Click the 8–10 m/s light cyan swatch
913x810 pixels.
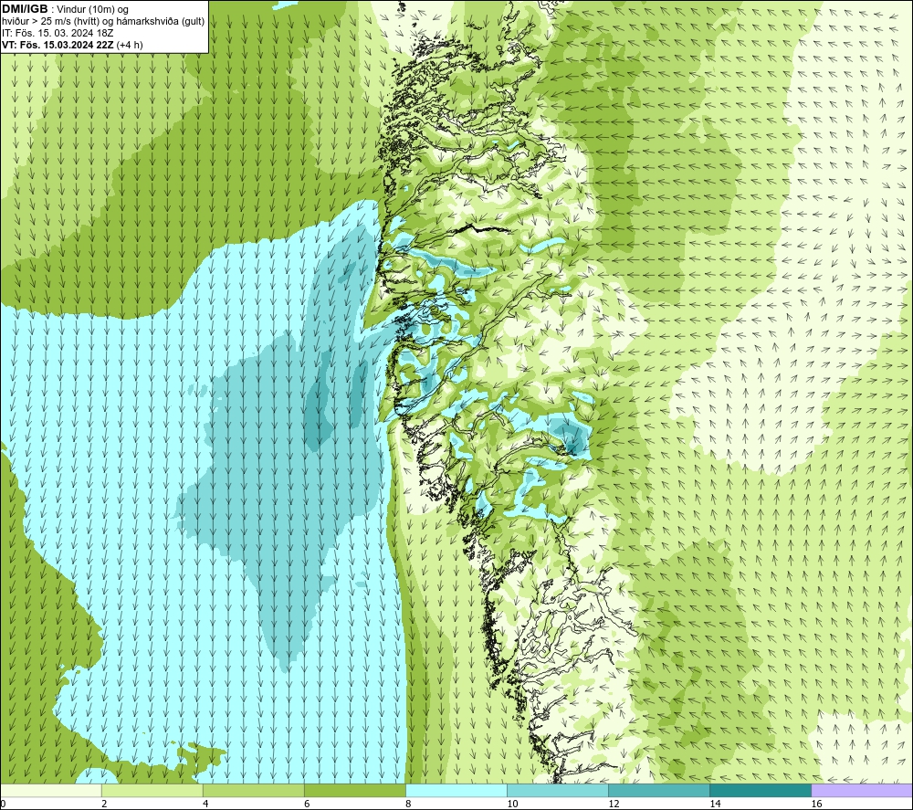point(456,790)
